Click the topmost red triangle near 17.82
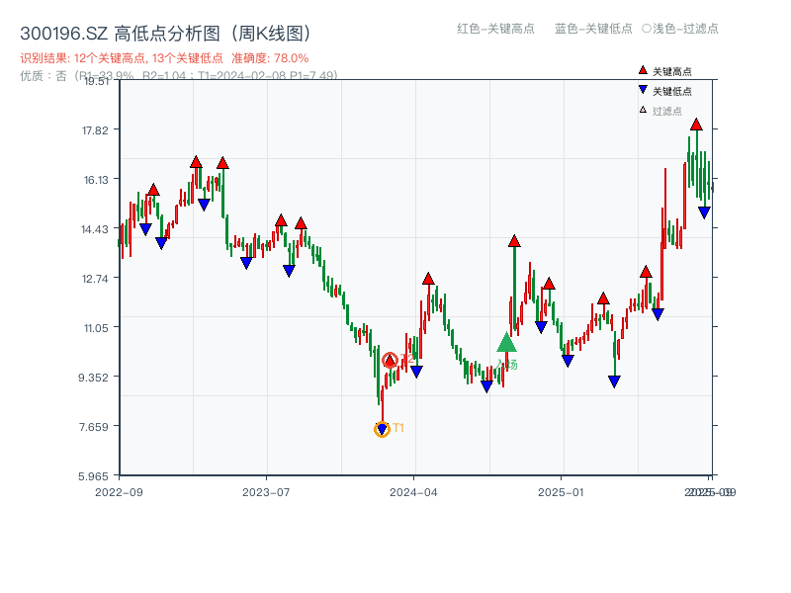Viewport: 791px width, 593px height. [696, 125]
